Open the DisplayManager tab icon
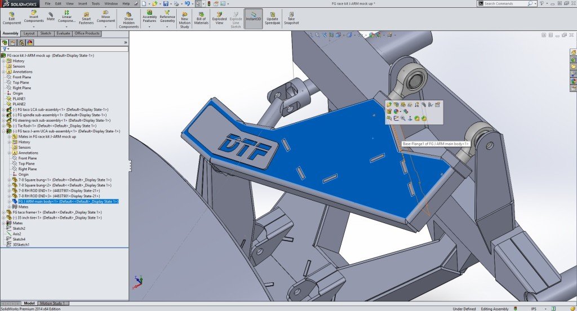Screen dimensions: 577x311 coord(30,43)
